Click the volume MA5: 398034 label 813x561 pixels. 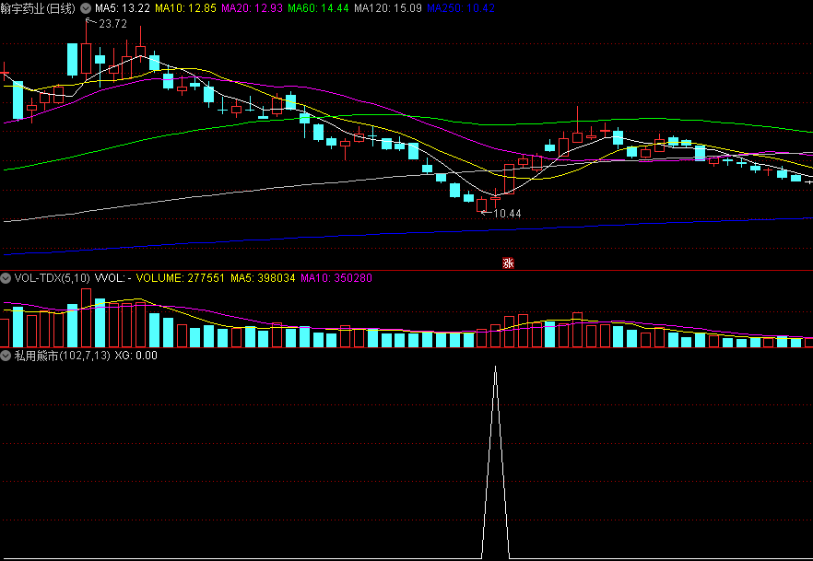(x=263, y=278)
